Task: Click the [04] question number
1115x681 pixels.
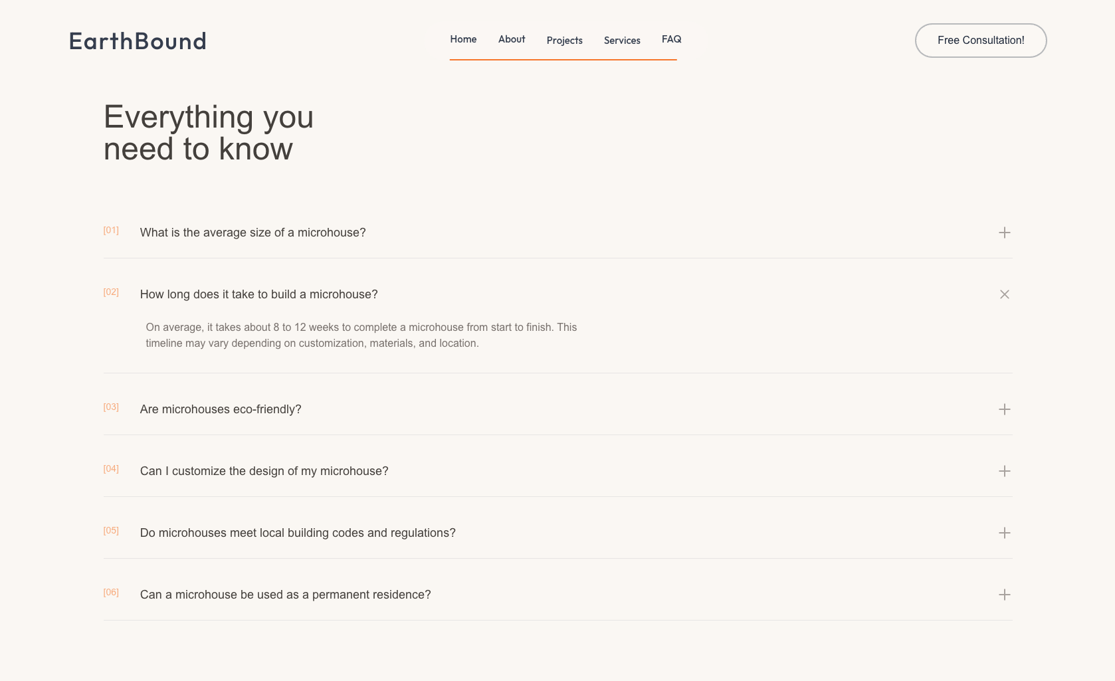Action: [111, 469]
